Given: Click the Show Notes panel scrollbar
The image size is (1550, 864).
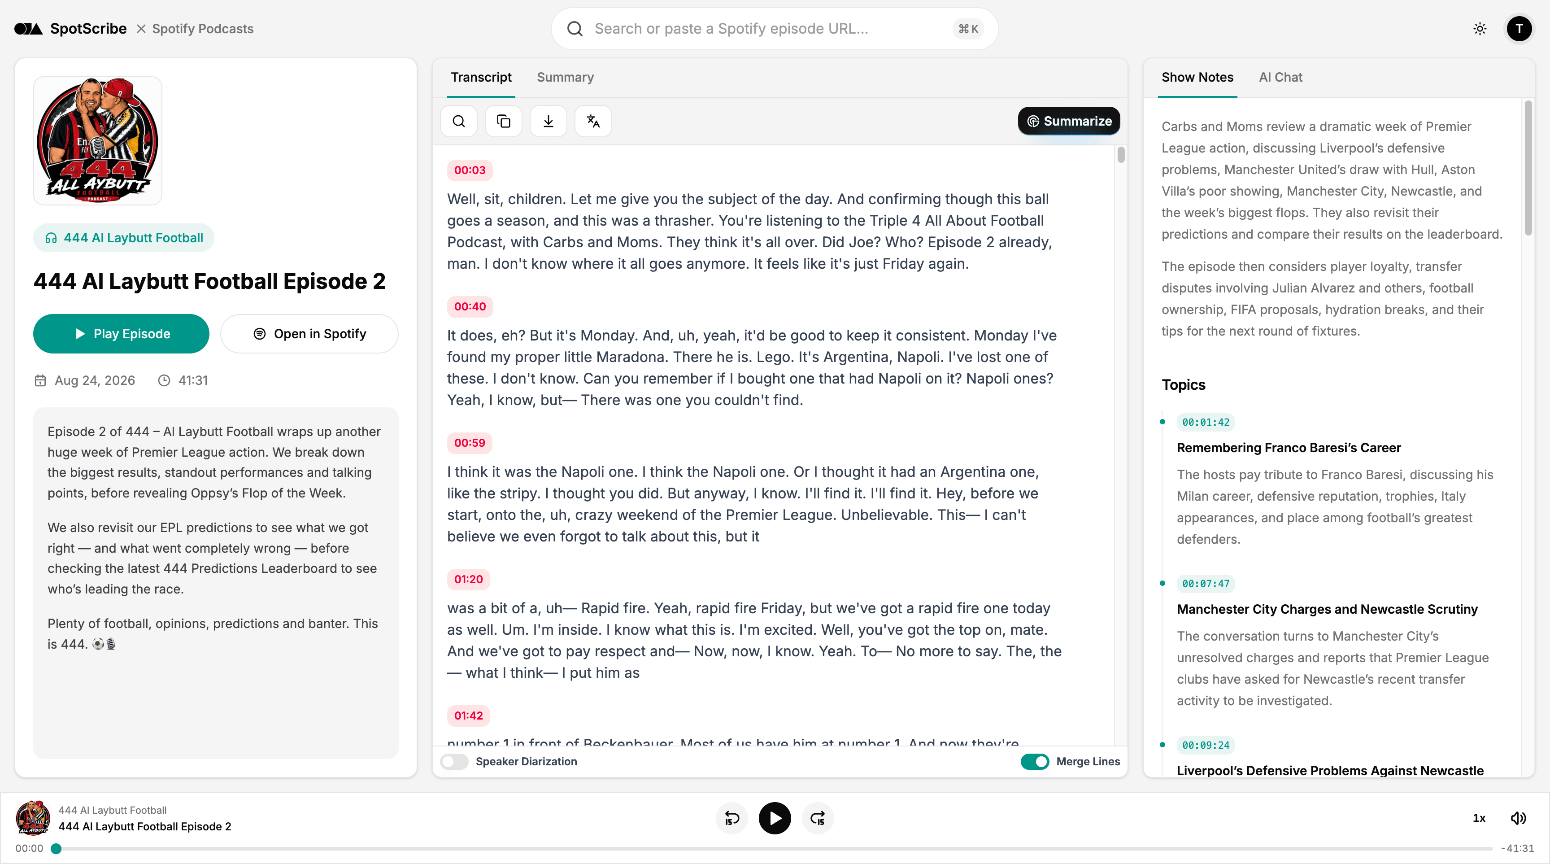Looking at the screenshot, I should coord(1528,169).
